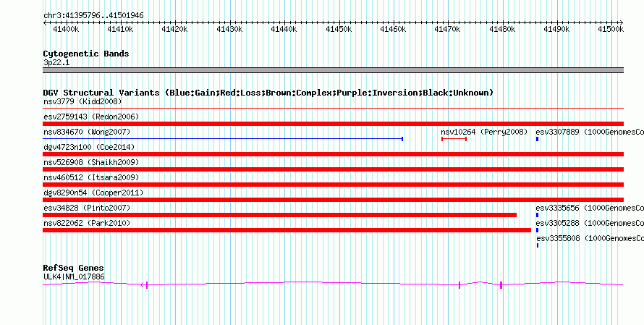This screenshot has width=644, height=325.
Task: Click the small red nsv10264 bar
Action: tap(454, 139)
